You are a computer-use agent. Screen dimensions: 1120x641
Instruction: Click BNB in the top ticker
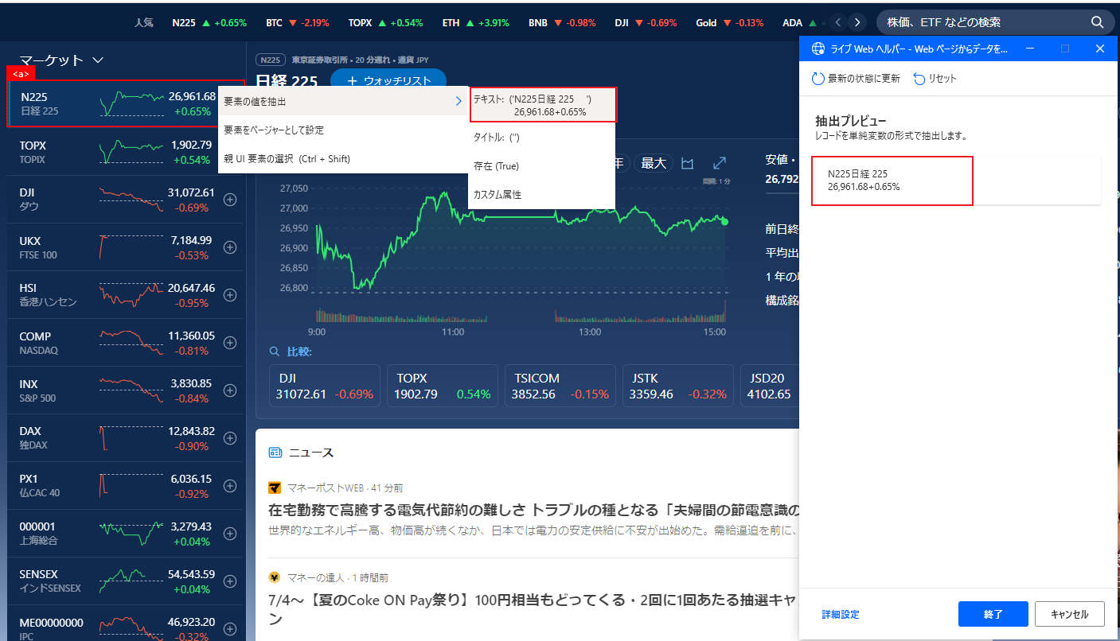click(x=562, y=23)
